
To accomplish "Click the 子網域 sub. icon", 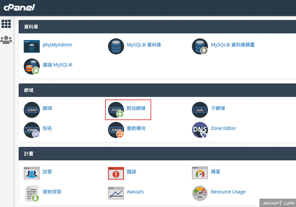I will click(200, 110).
